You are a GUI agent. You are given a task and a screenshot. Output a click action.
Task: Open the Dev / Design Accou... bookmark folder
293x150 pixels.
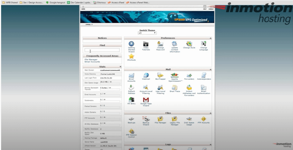click(x=32, y=3)
